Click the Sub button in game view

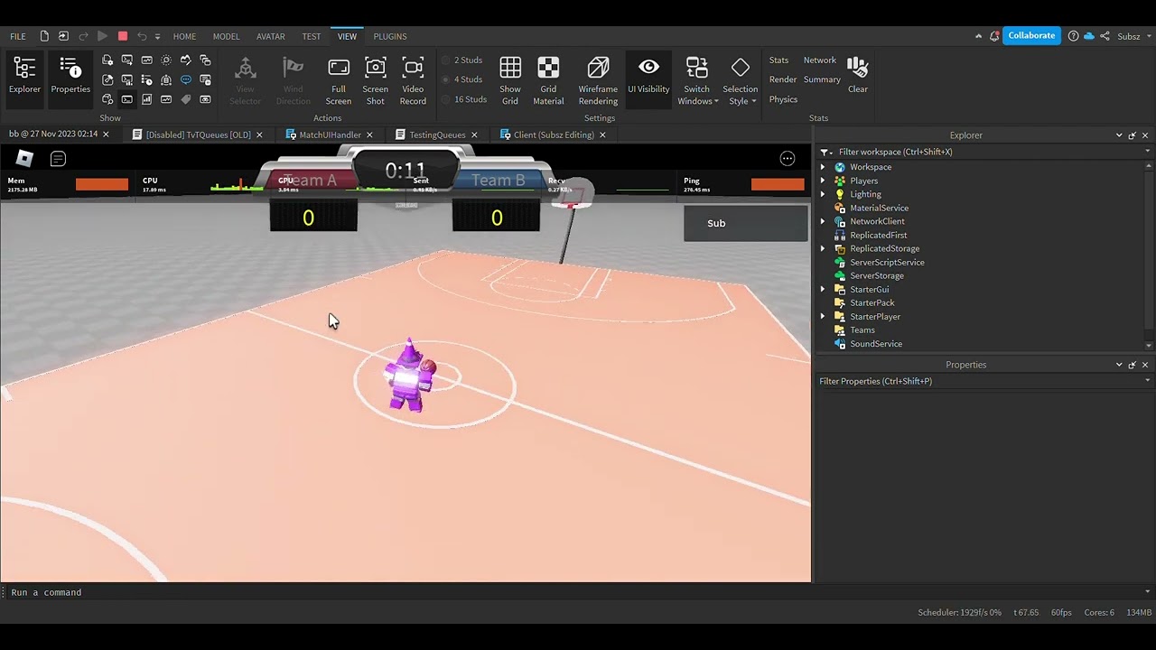pyautogui.click(x=745, y=223)
